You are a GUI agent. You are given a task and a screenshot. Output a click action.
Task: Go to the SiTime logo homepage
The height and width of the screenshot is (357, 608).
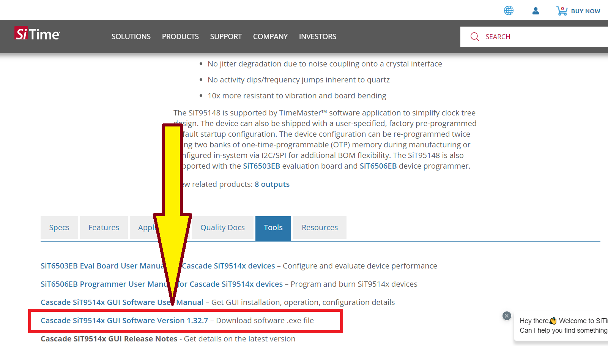pos(37,34)
